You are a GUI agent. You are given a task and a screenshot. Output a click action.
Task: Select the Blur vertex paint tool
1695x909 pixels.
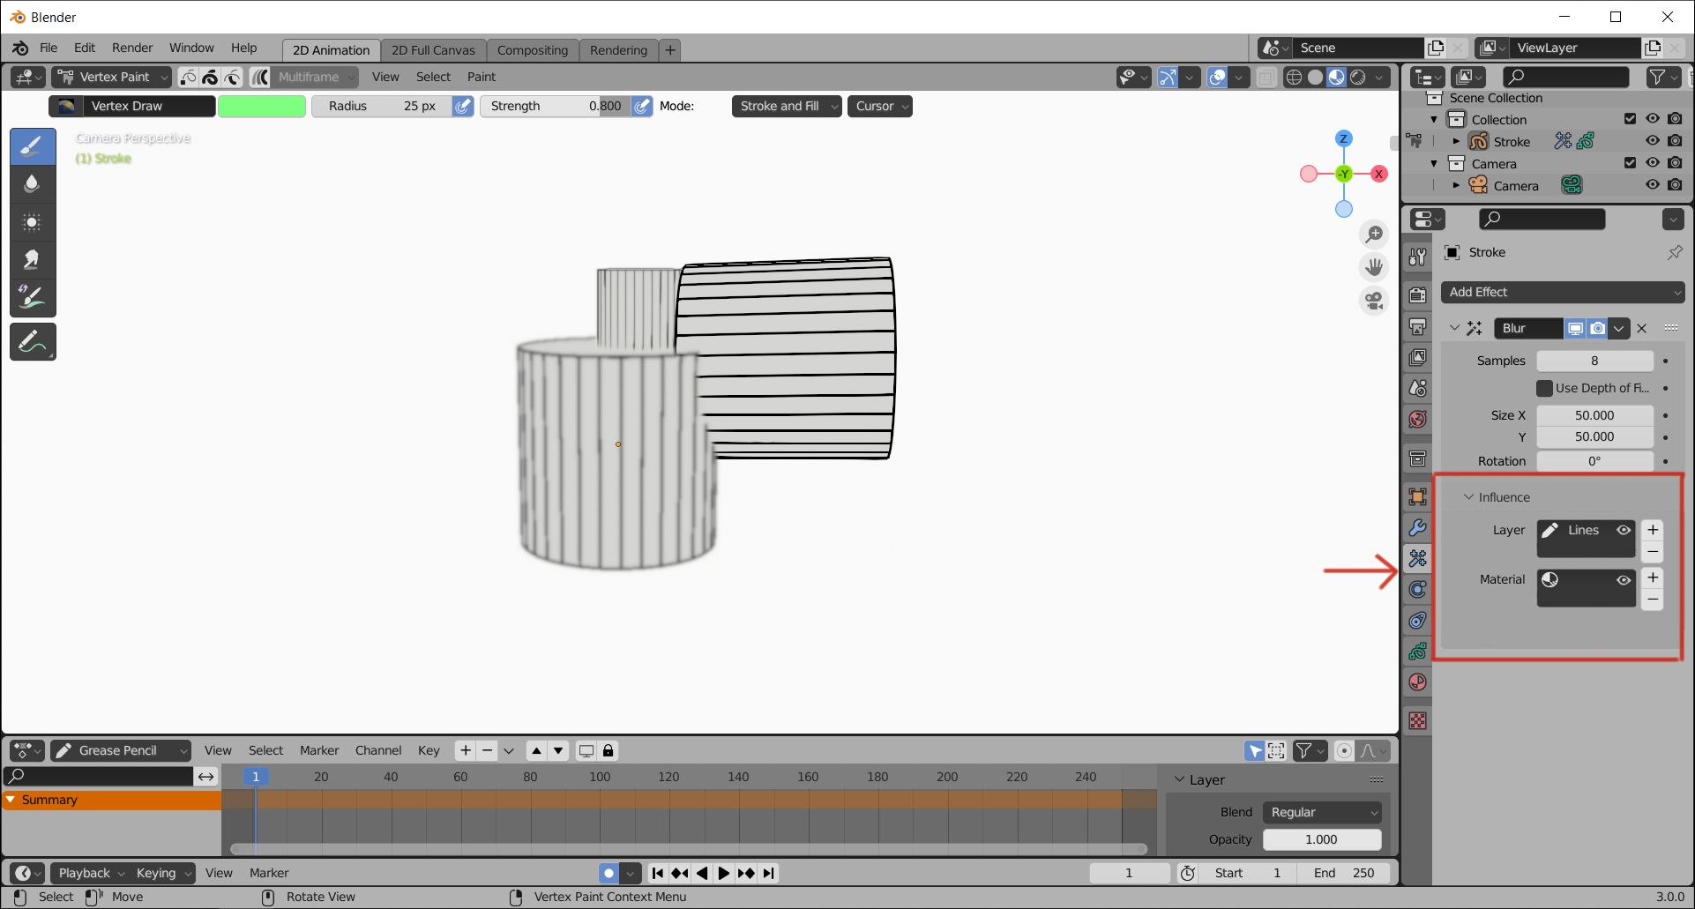tap(33, 183)
